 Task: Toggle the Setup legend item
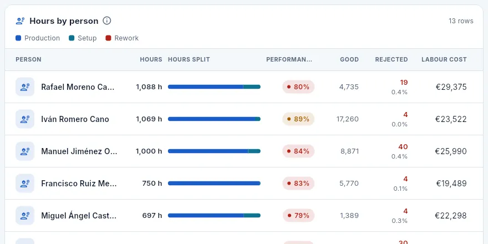(83, 38)
